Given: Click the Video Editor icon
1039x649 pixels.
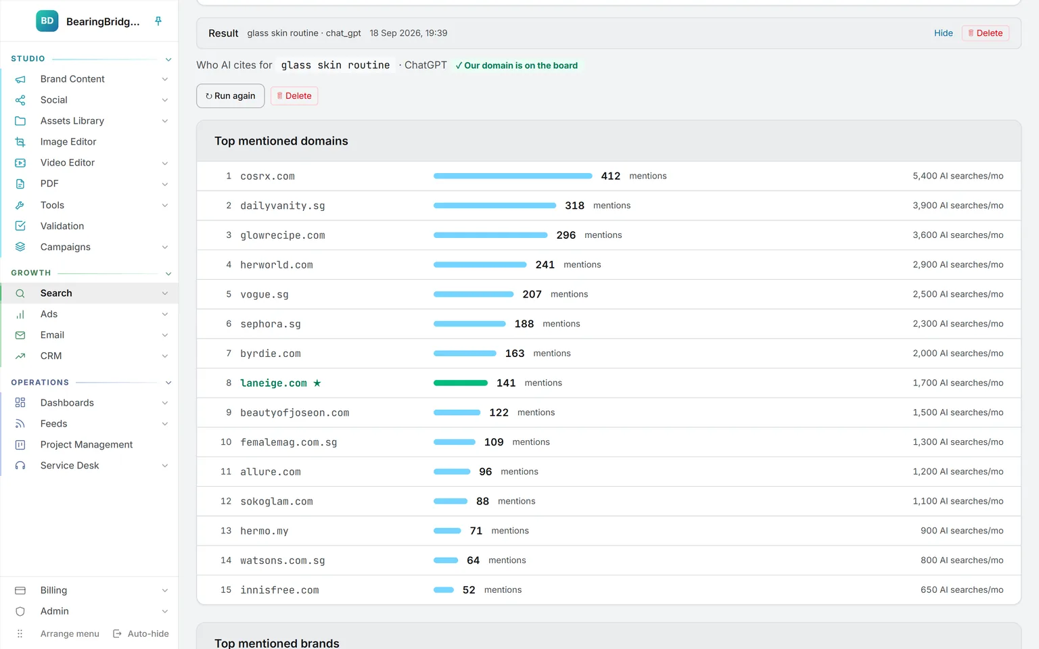Looking at the screenshot, I should (x=20, y=163).
